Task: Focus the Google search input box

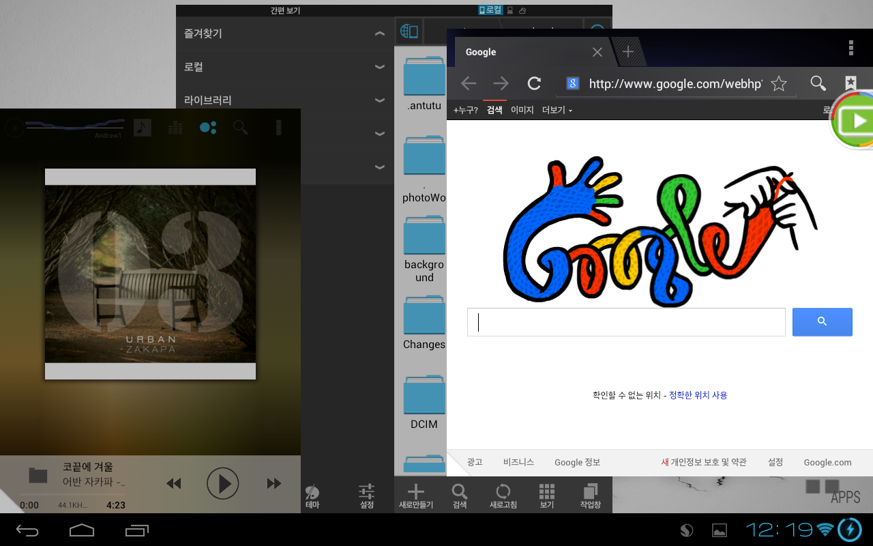Action: pos(626,322)
